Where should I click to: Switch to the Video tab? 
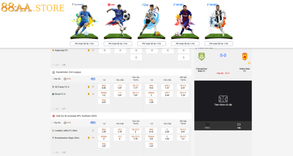point(207,126)
